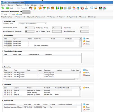Open the Help menu
This screenshot has width=114, height=112.
pyautogui.click(x=41, y=5)
